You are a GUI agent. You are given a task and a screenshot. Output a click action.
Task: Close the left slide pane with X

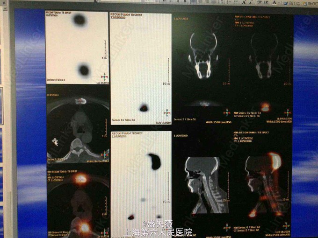click(4, 3)
